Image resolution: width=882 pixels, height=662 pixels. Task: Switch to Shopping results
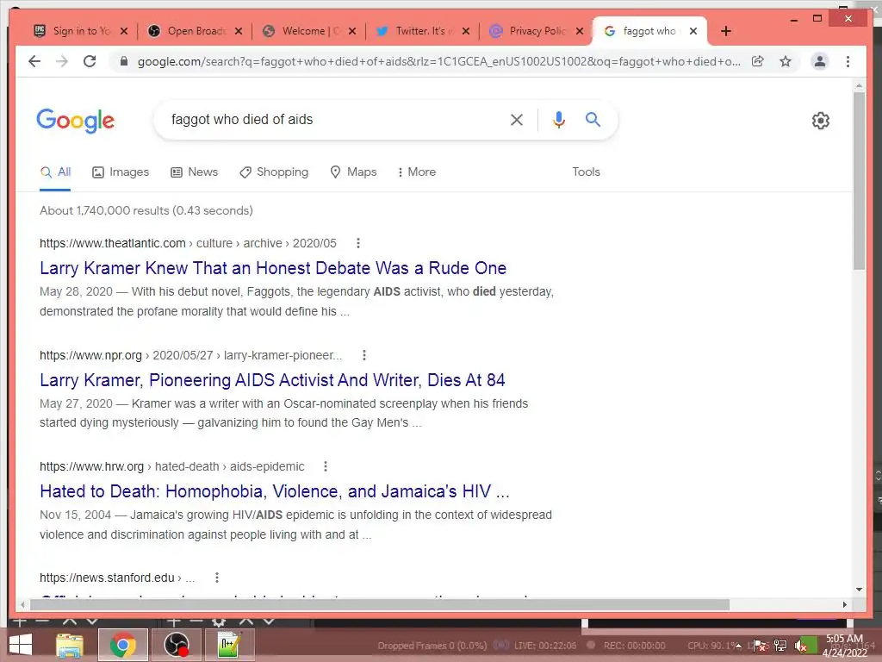pyautogui.click(x=274, y=172)
